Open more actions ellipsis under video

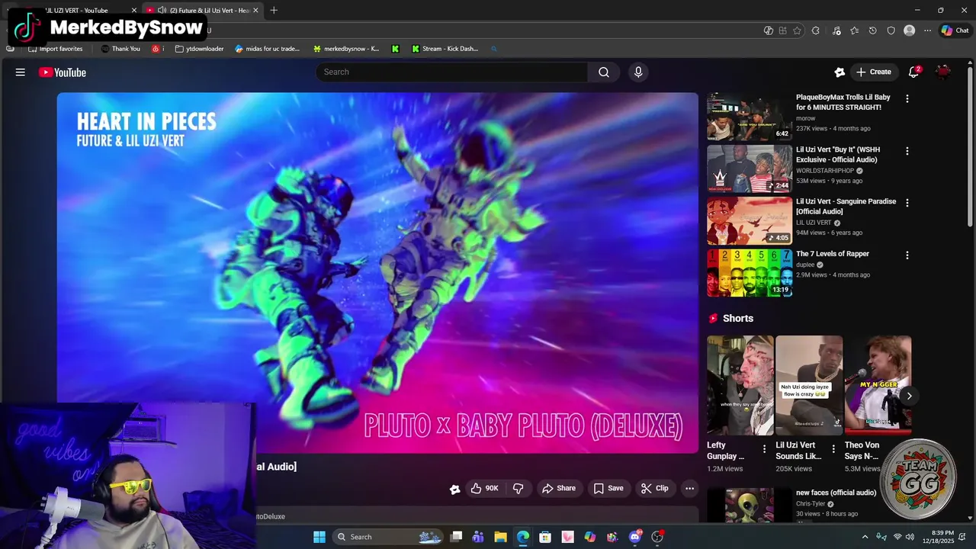tap(689, 488)
